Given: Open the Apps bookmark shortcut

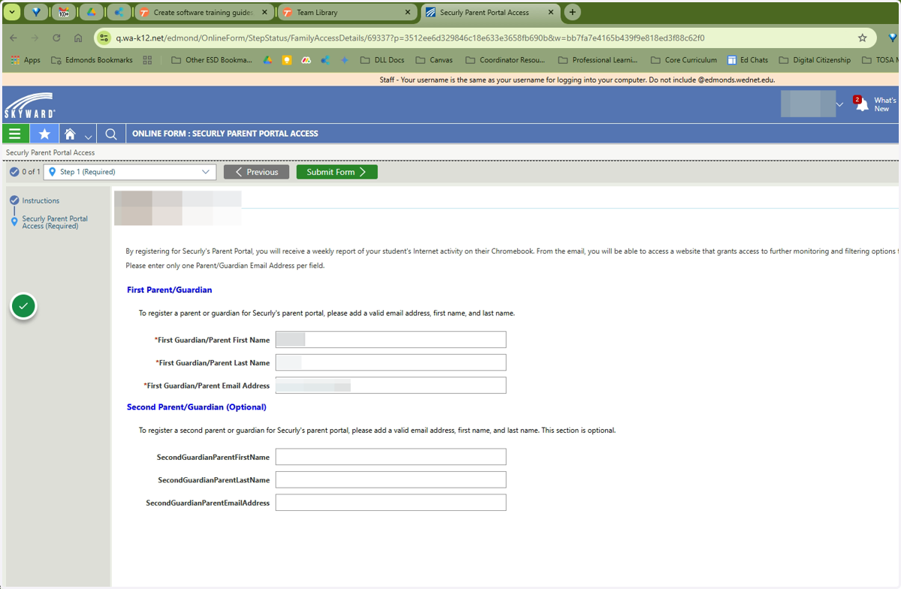Looking at the screenshot, I should pyautogui.click(x=26, y=60).
